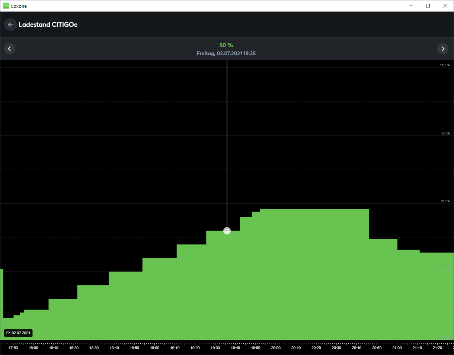454x355 pixels.
Task: Click the 18:30 time axis label
Action: click(94, 348)
